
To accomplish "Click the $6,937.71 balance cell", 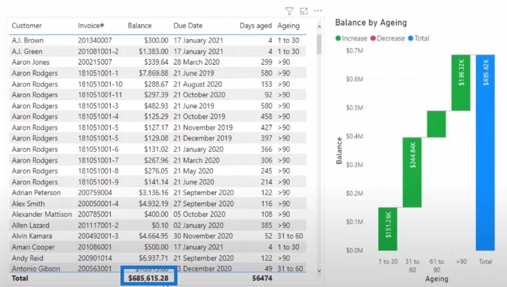I will (153, 258).
